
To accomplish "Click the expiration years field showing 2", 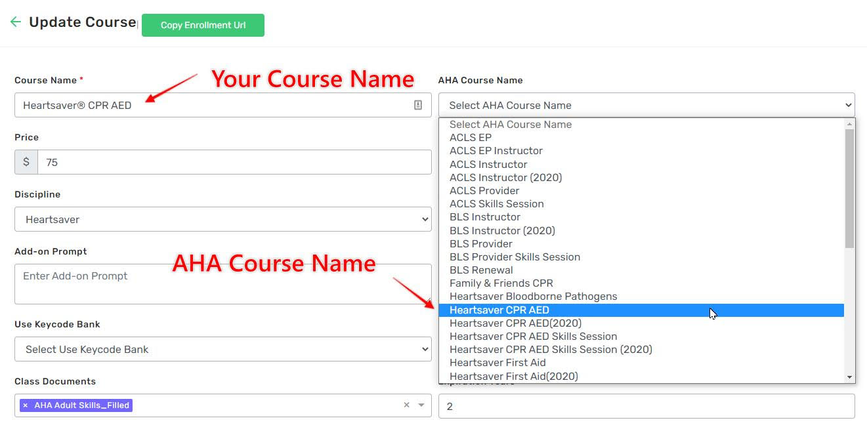I will click(x=646, y=406).
